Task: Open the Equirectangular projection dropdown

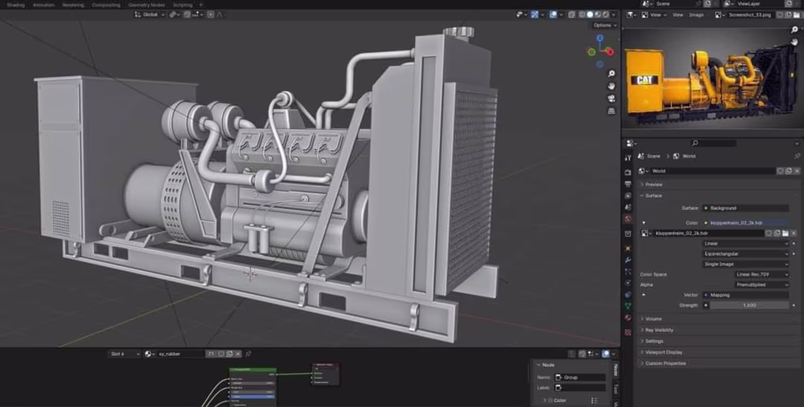Action: [746, 254]
